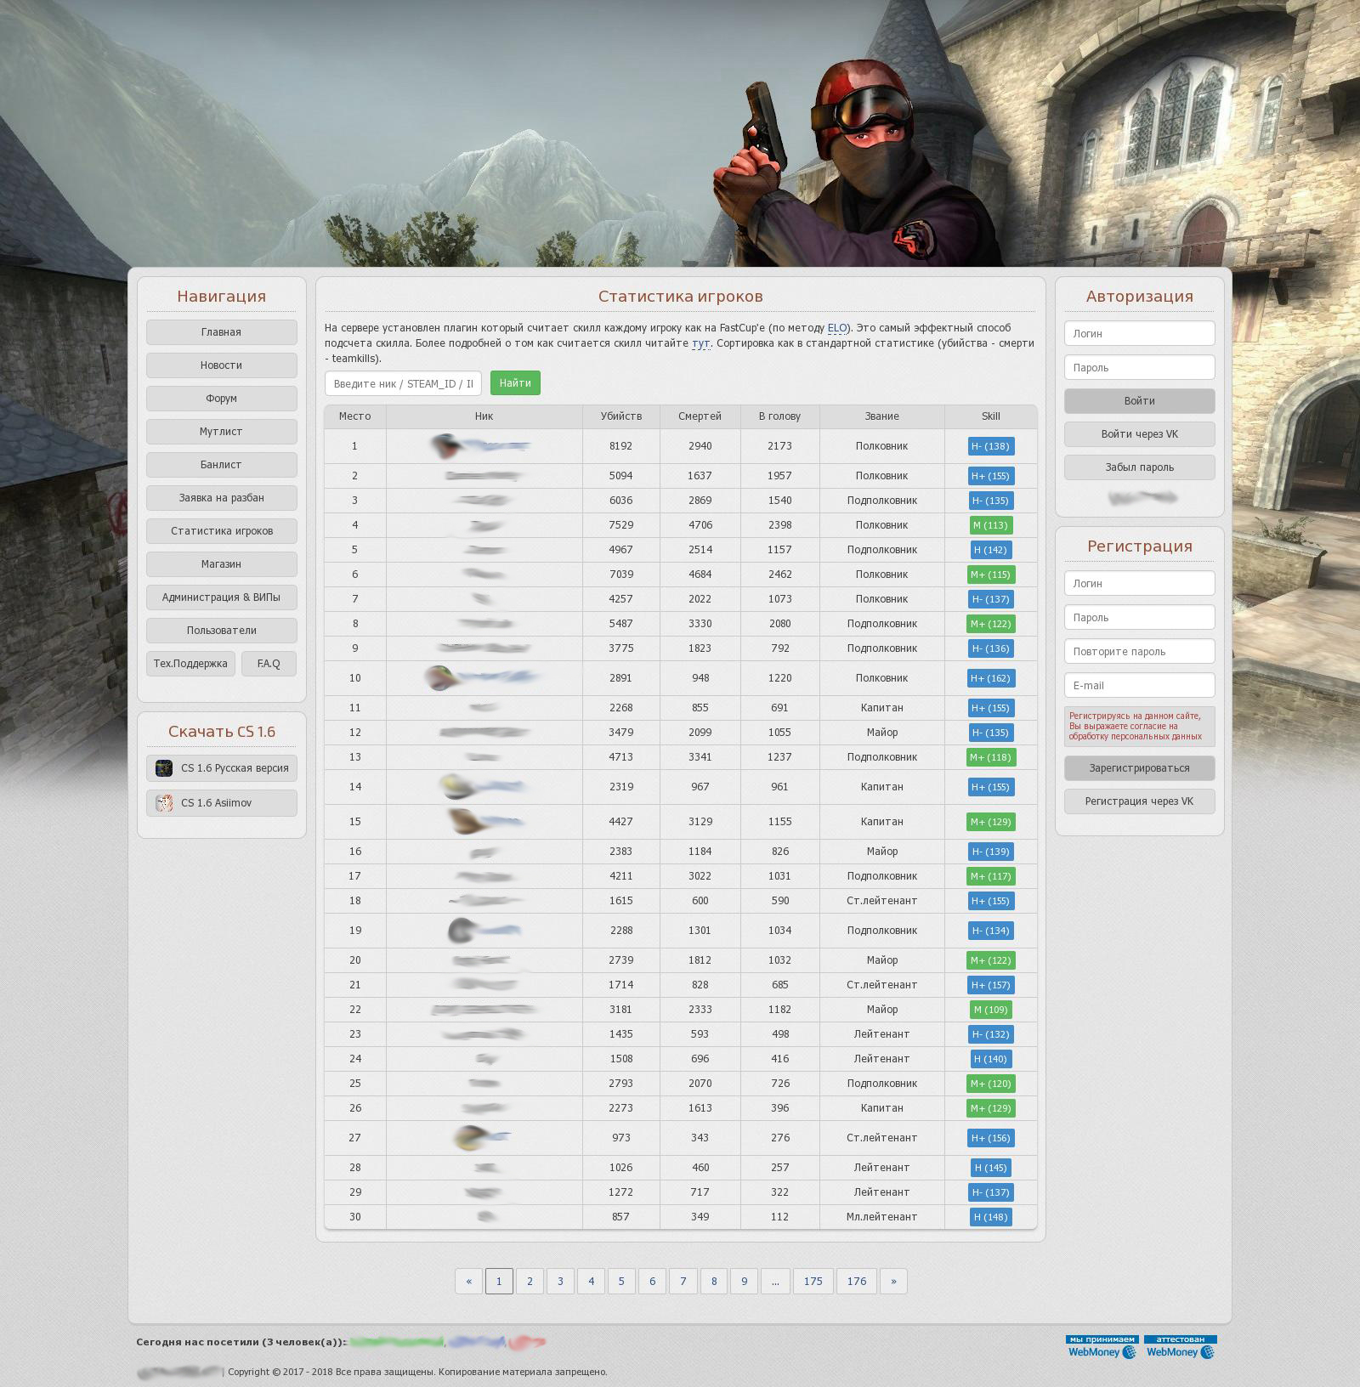
Task: Click the H (148) skill badge
Action: (x=990, y=1217)
